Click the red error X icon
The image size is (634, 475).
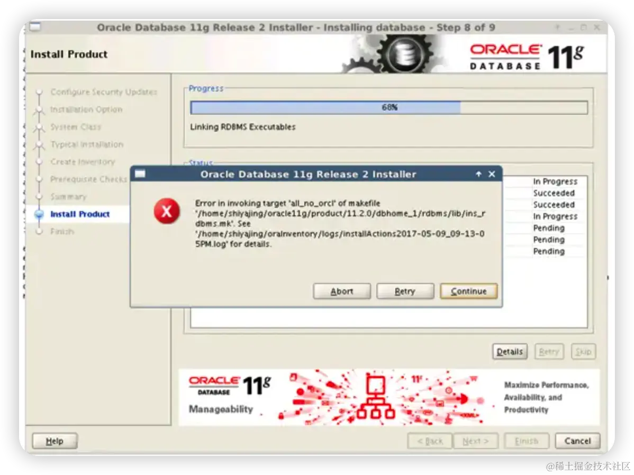(167, 211)
